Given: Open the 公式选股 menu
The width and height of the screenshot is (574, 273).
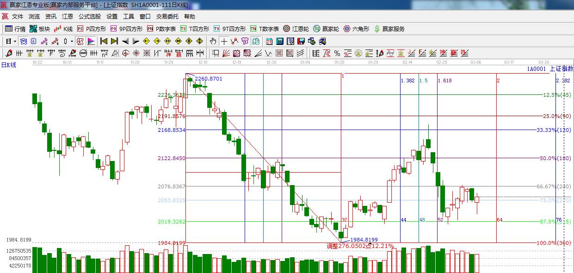Looking at the screenshot, I should 89,17.
